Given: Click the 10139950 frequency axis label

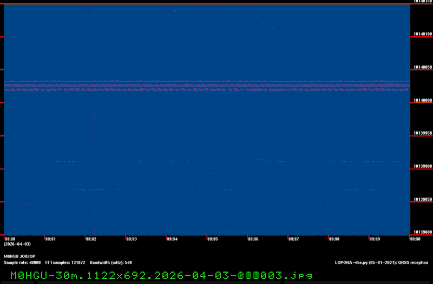Looking at the screenshot, I should 423,133.
